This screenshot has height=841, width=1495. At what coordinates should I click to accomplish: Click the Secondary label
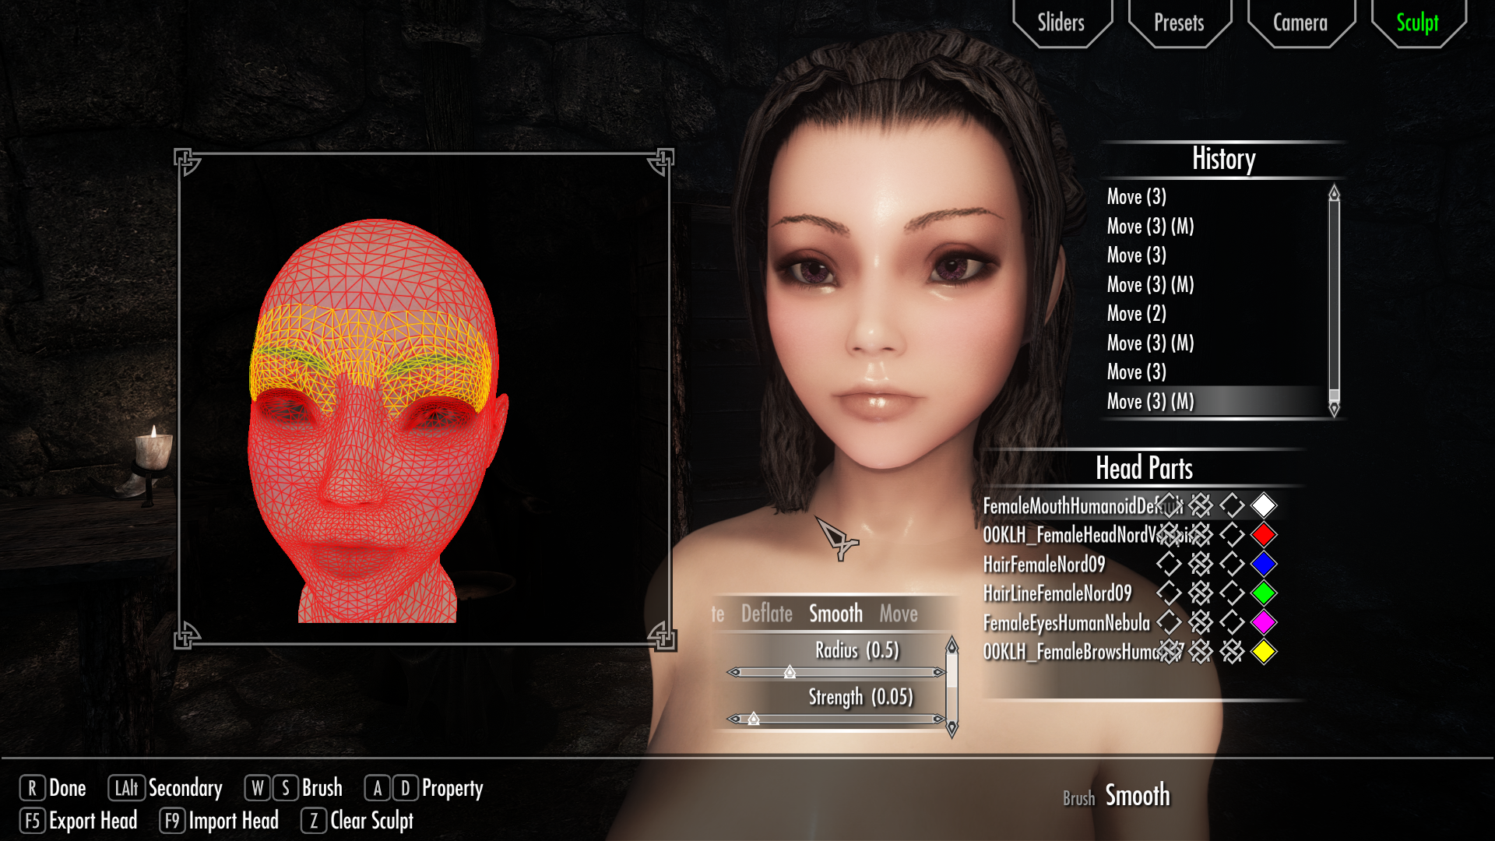point(185,788)
